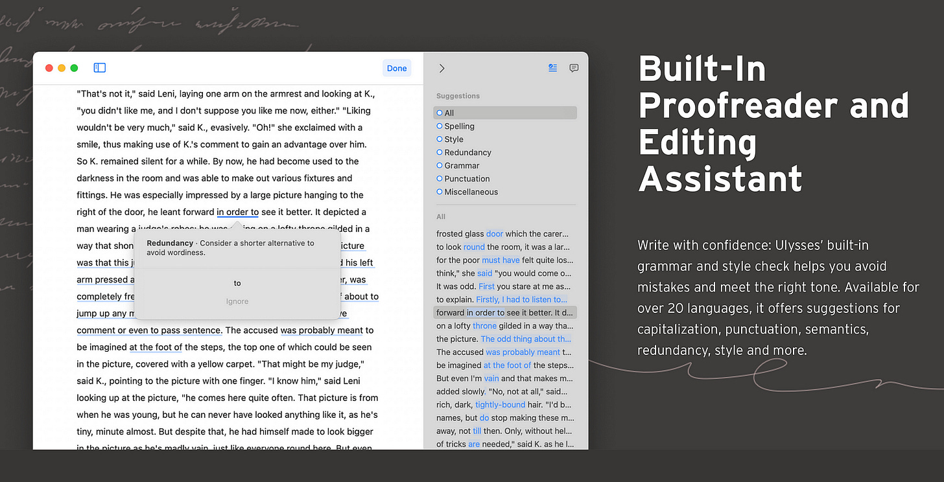Open suggestion "on a lofty throne gilded"
Screen dimensions: 944x482
[505, 326]
